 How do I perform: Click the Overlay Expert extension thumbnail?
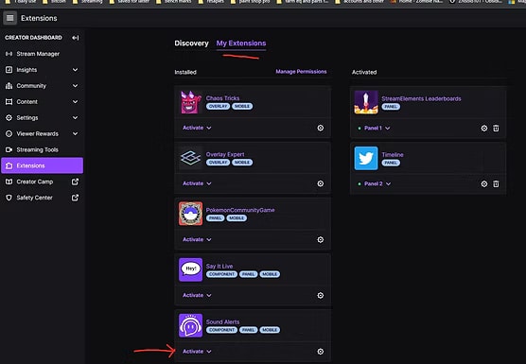(x=190, y=158)
